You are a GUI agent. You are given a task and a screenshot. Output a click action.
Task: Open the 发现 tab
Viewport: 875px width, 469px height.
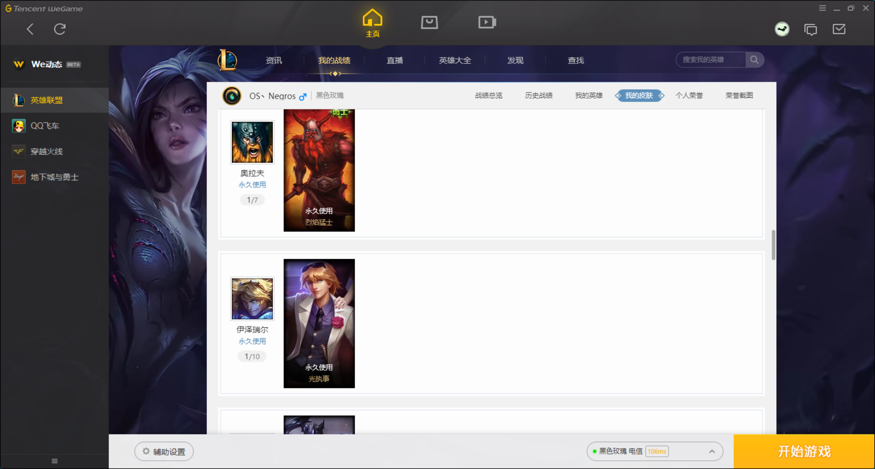[x=515, y=60]
